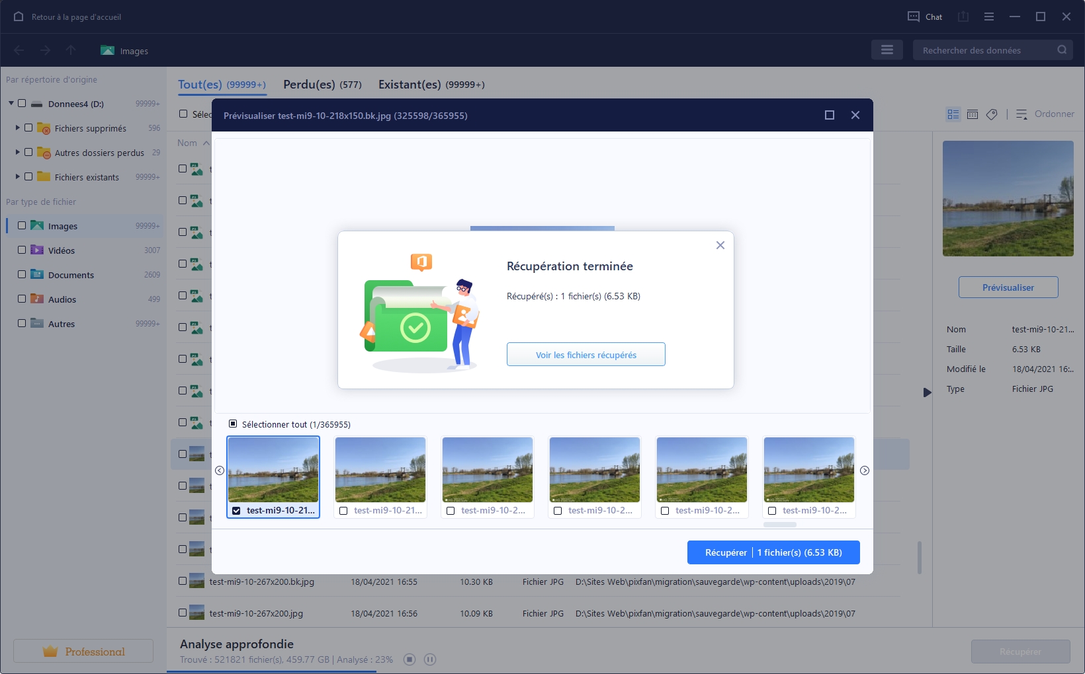1085x674 pixels.
Task: Click the home icon to return to homepage
Action: [x=19, y=17]
